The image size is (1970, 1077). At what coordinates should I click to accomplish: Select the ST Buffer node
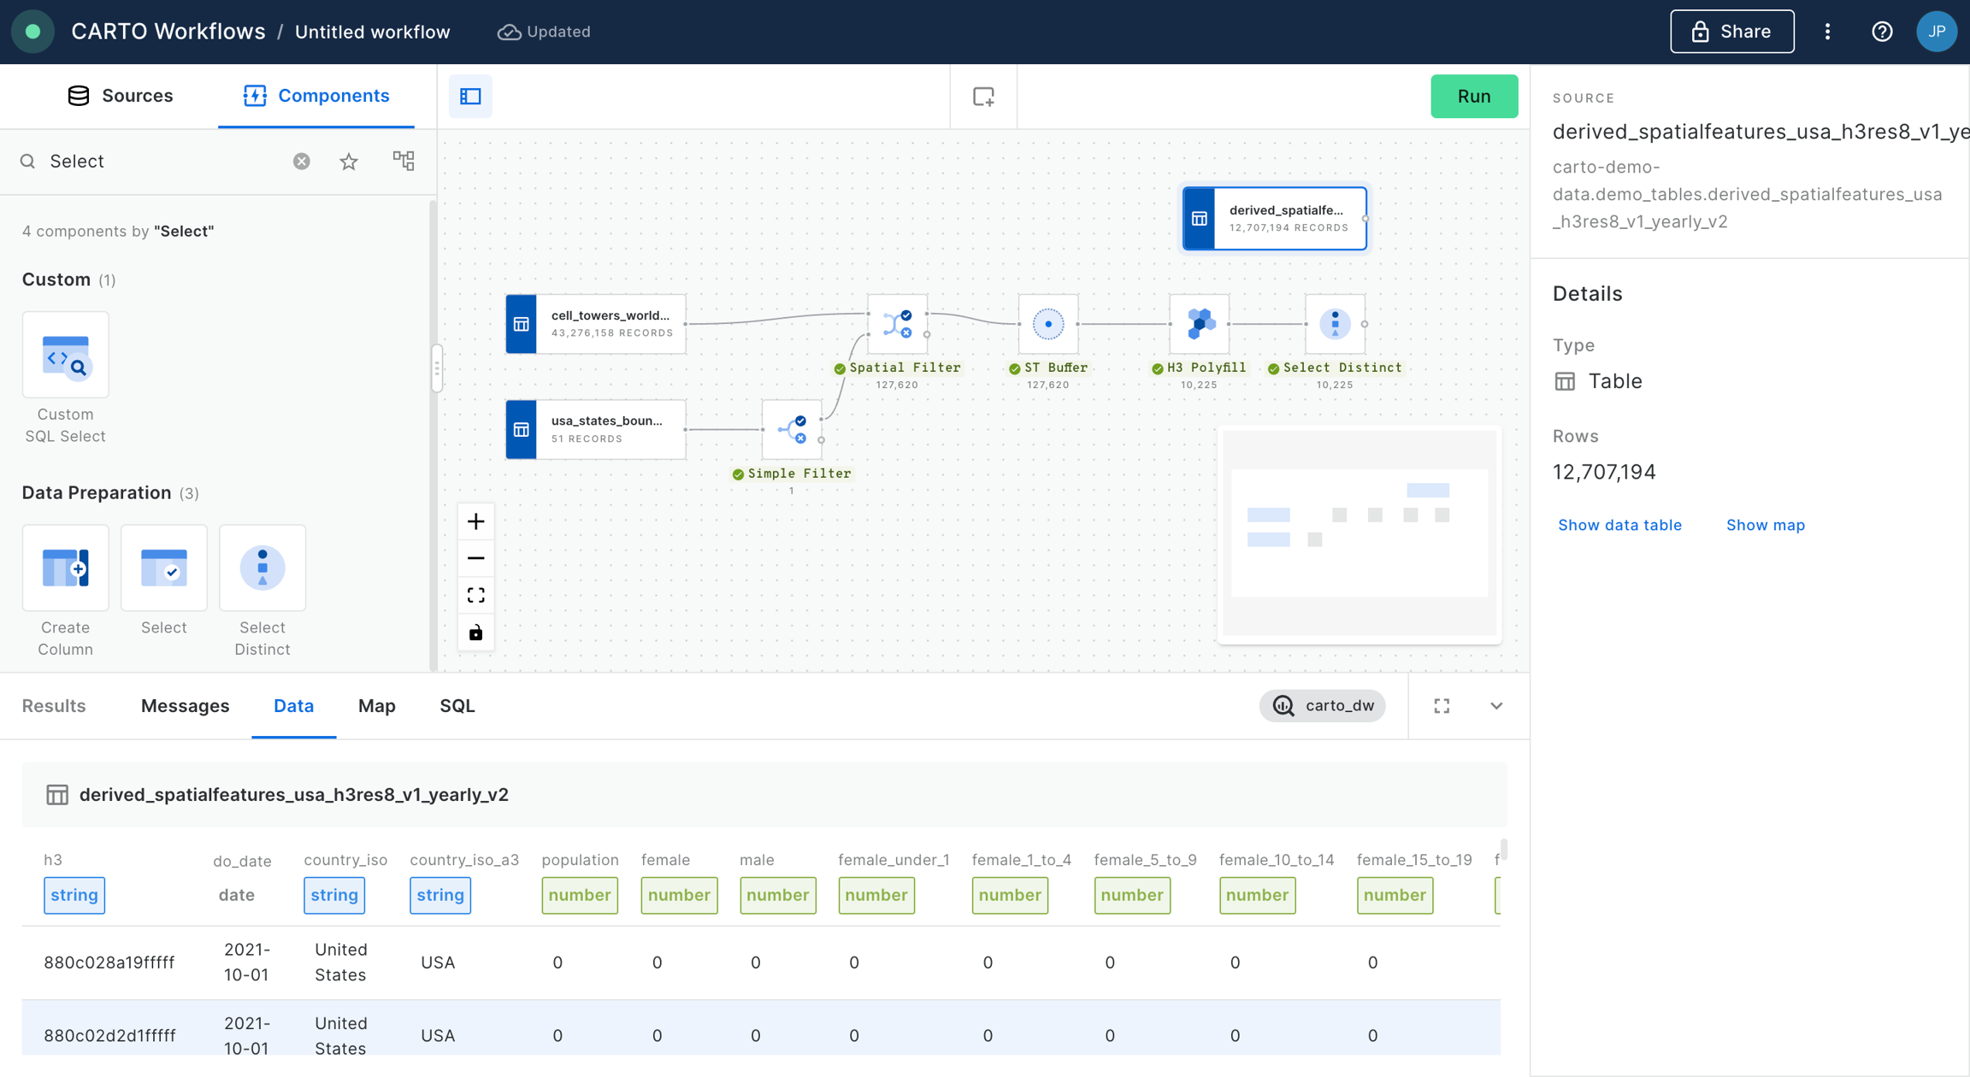coord(1048,324)
